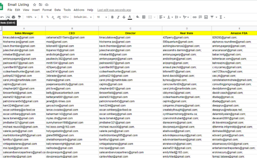Select cell cynthiaarmstrong@trentu.ca;

pyautogui.click(x=187, y=114)
